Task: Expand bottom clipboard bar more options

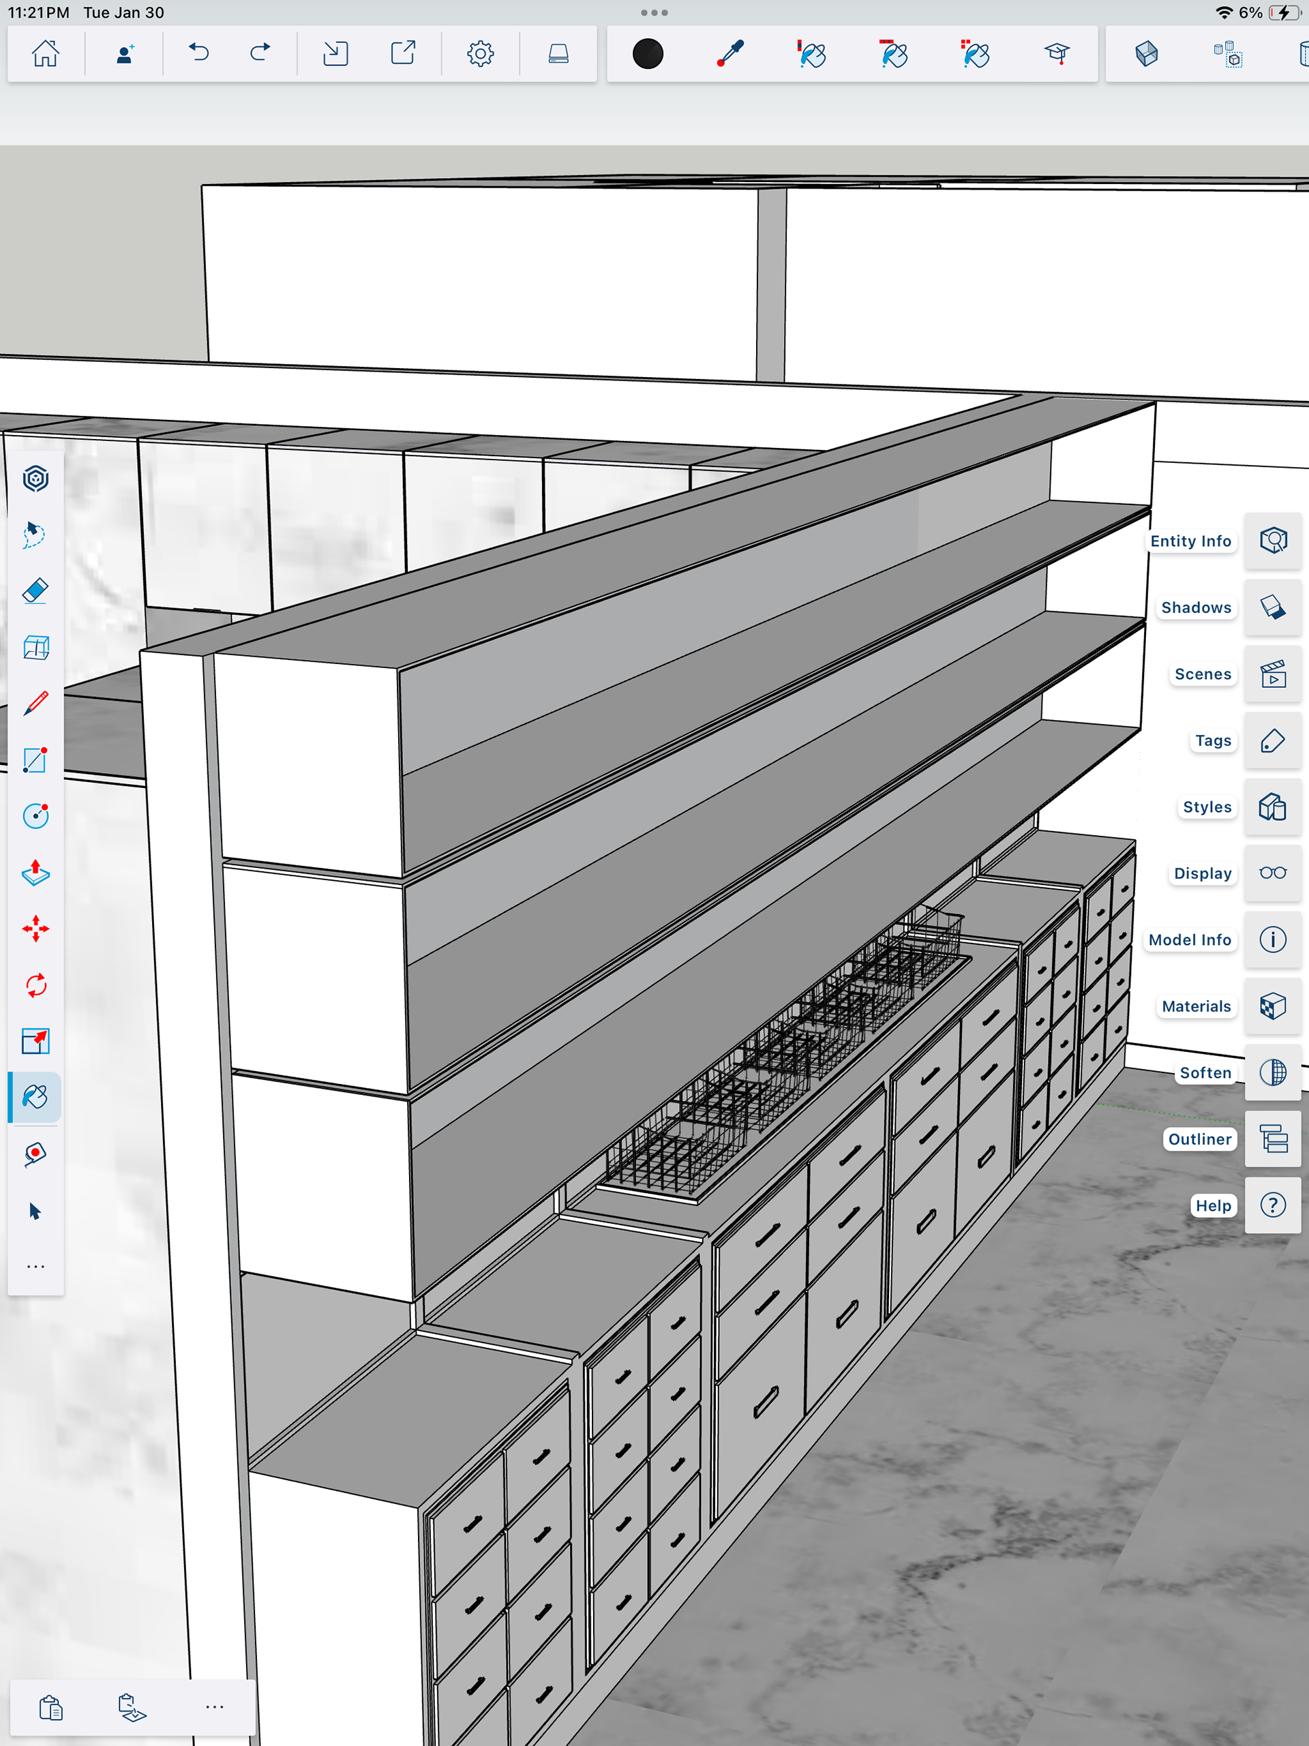Action: (x=214, y=1706)
